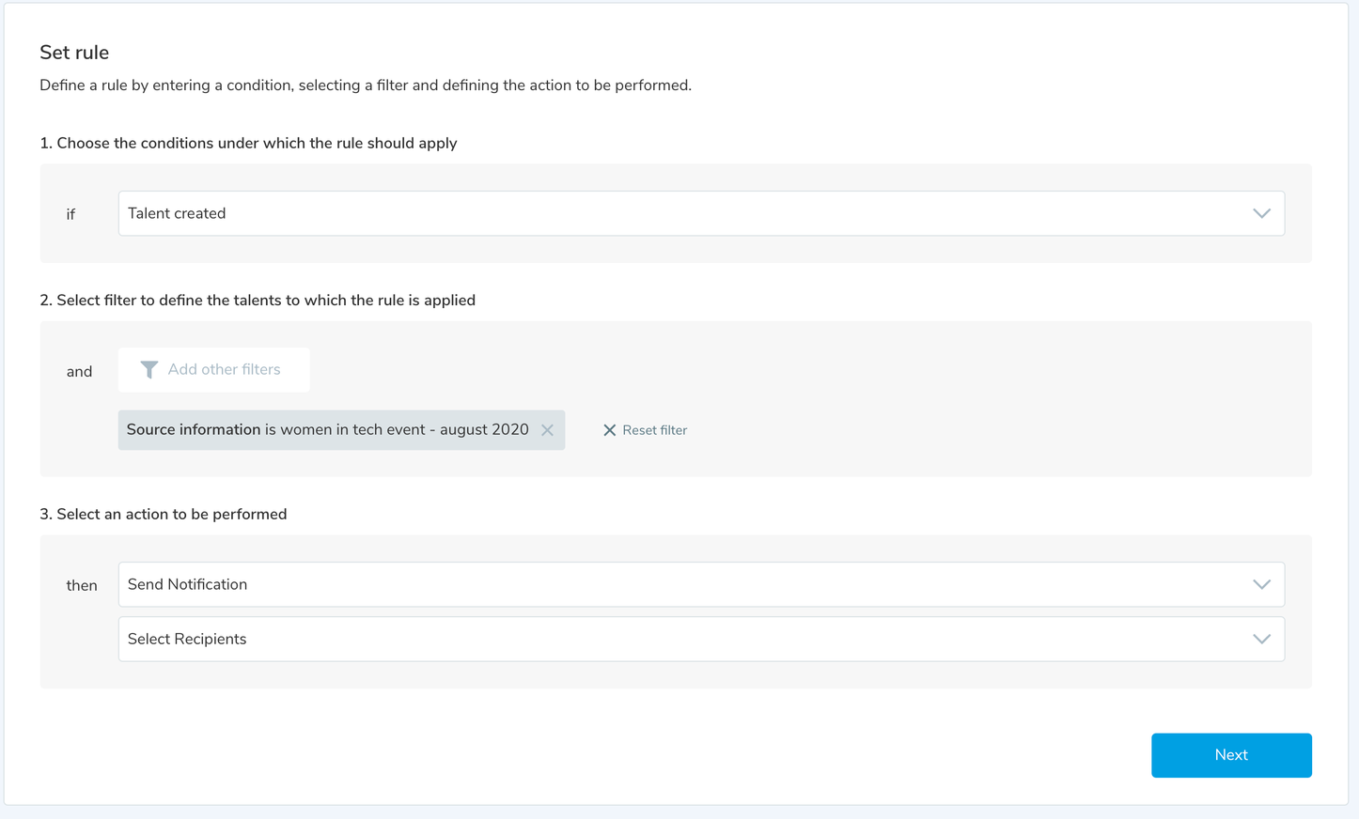Screen dimensions: 1359x819
Task: Click the Set rule heading
Action: [74, 53]
